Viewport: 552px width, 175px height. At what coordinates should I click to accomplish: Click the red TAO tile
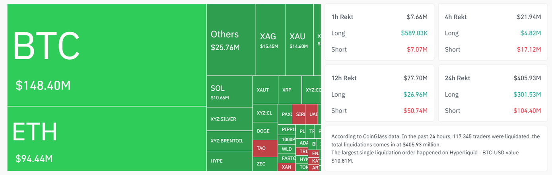265,148
